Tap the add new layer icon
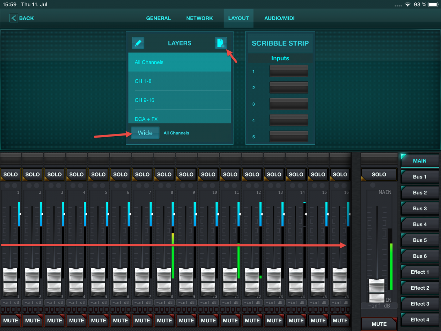The image size is (441, 331). (x=220, y=43)
